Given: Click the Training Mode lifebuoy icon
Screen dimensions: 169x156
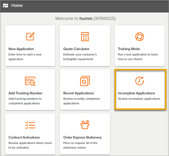Looking at the screenshot, I should pos(140,37).
